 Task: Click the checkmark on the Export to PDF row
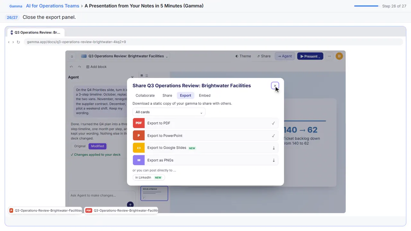273,123
